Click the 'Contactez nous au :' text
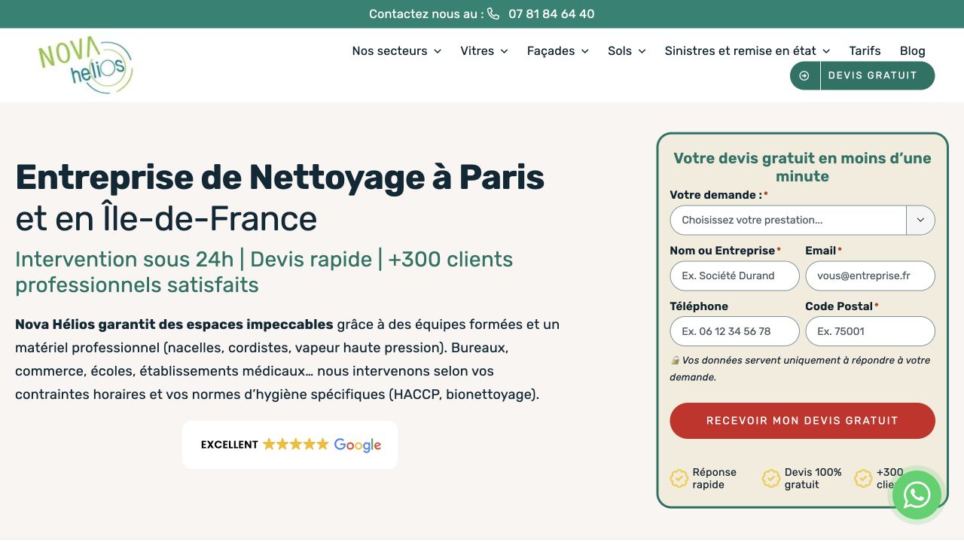The image size is (964, 542). [426, 14]
